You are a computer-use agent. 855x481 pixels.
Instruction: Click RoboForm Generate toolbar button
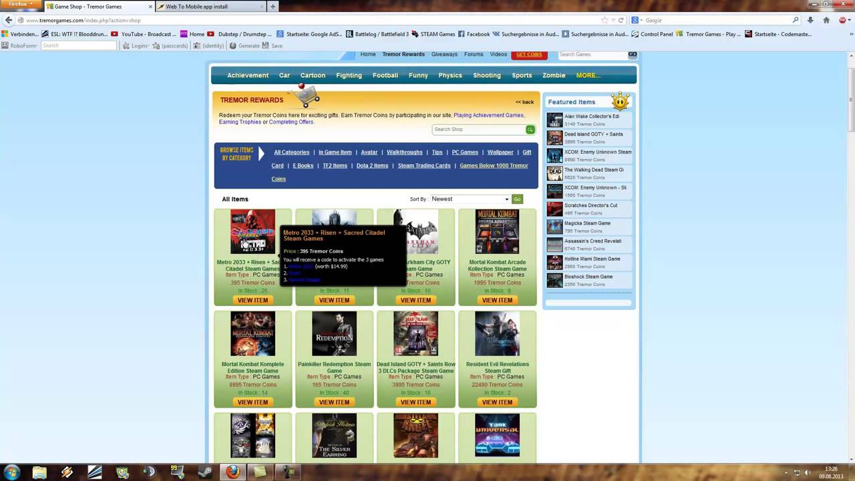[x=244, y=45]
